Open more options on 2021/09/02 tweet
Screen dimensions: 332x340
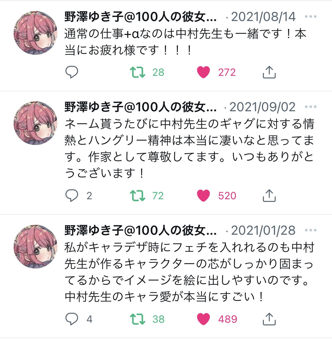point(310,107)
